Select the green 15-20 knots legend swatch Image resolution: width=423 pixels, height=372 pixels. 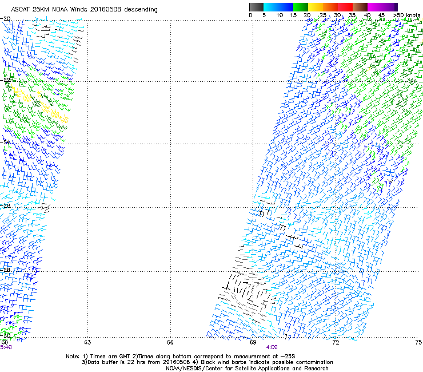point(301,7)
